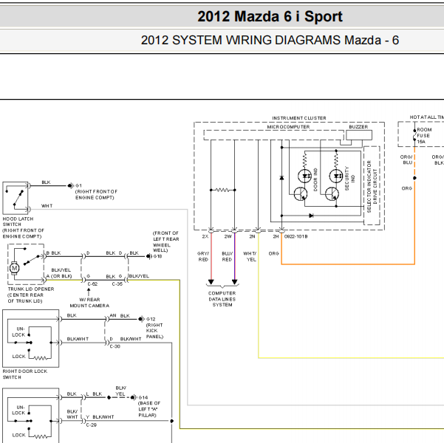Screen dimensions: 444x443
Task: Click the BLU/RED wire label
Action: (227, 256)
